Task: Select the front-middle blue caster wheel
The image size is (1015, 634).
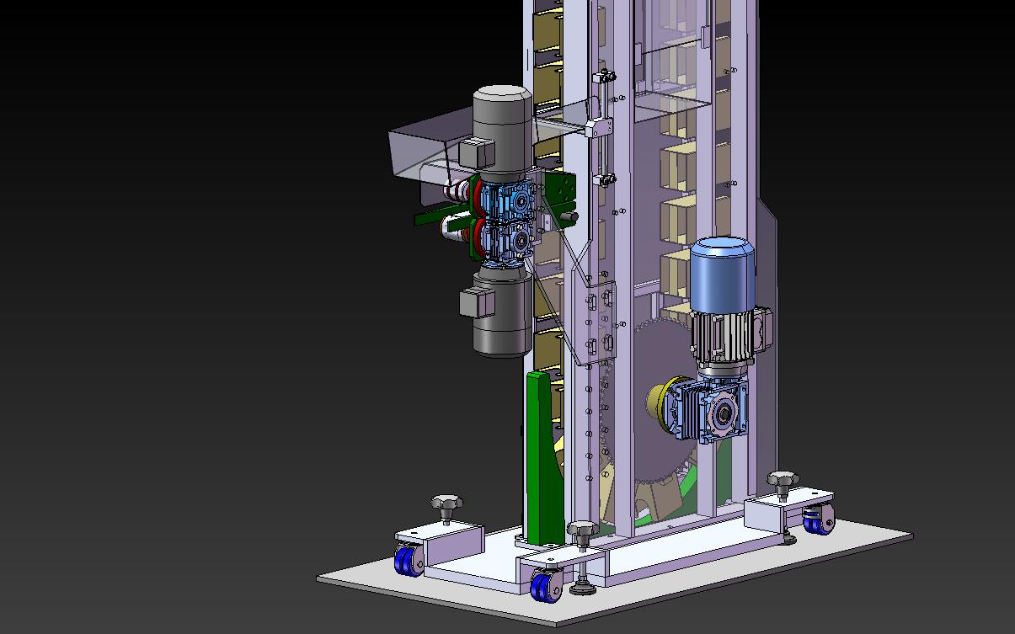Action: pos(545,586)
